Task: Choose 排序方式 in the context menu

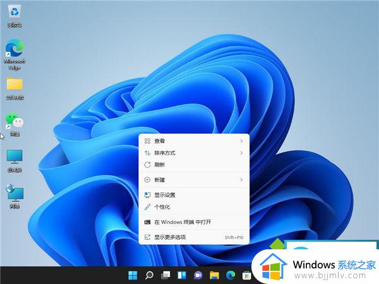Action: pyautogui.click(x=194, y=153)
